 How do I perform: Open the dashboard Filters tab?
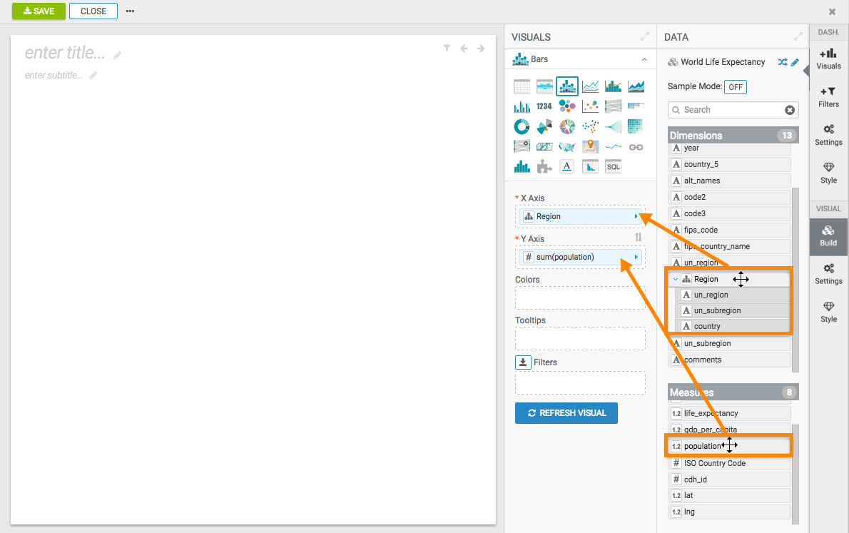click(828, 97)
